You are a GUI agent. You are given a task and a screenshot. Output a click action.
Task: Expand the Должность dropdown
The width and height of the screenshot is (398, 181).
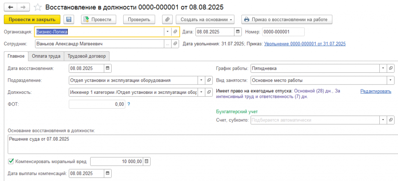point(201,92)
